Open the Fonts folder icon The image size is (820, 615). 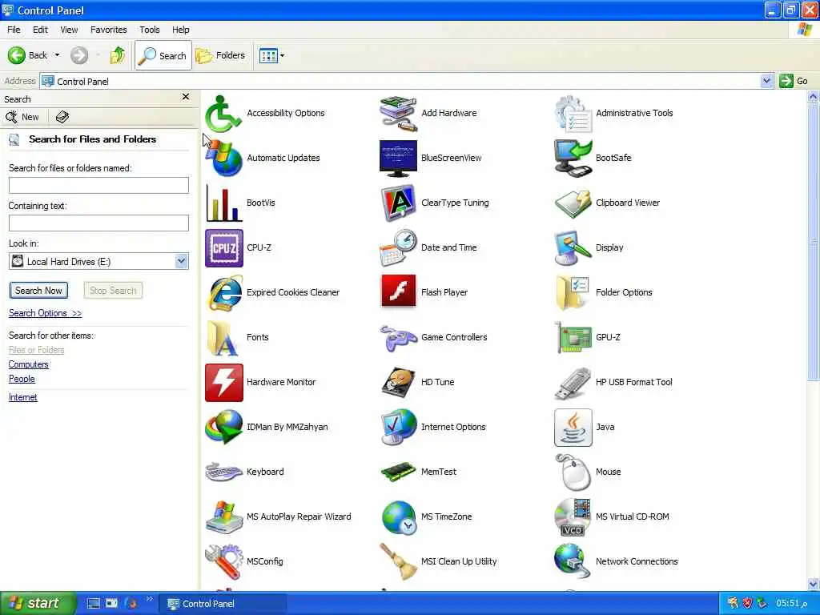224,337
